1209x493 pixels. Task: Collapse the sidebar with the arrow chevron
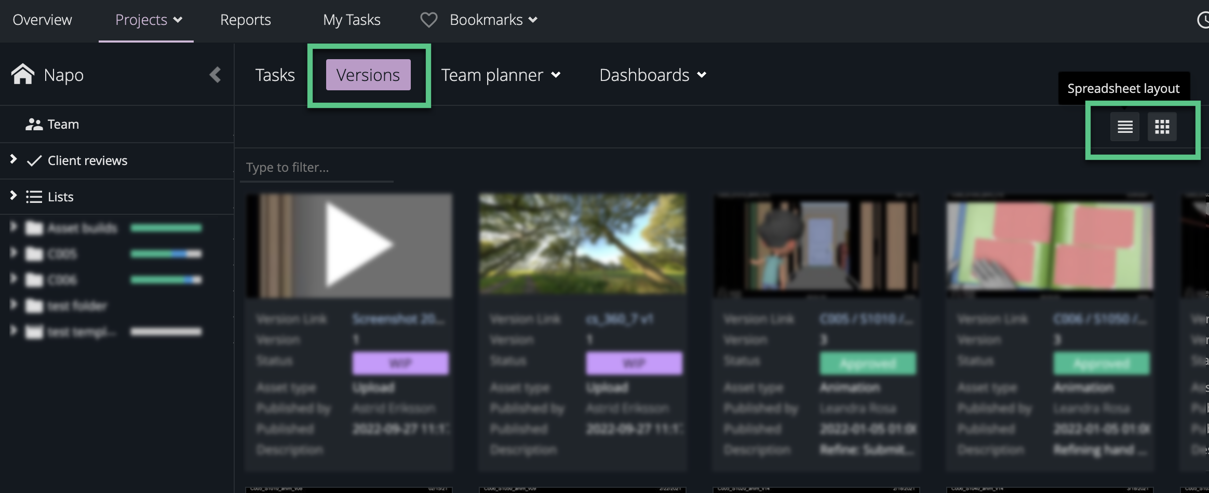(x=216, y=75)
